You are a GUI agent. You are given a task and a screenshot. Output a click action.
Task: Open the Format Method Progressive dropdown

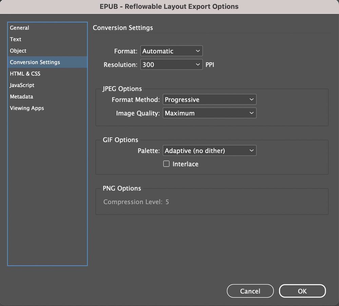pos(209,100)
